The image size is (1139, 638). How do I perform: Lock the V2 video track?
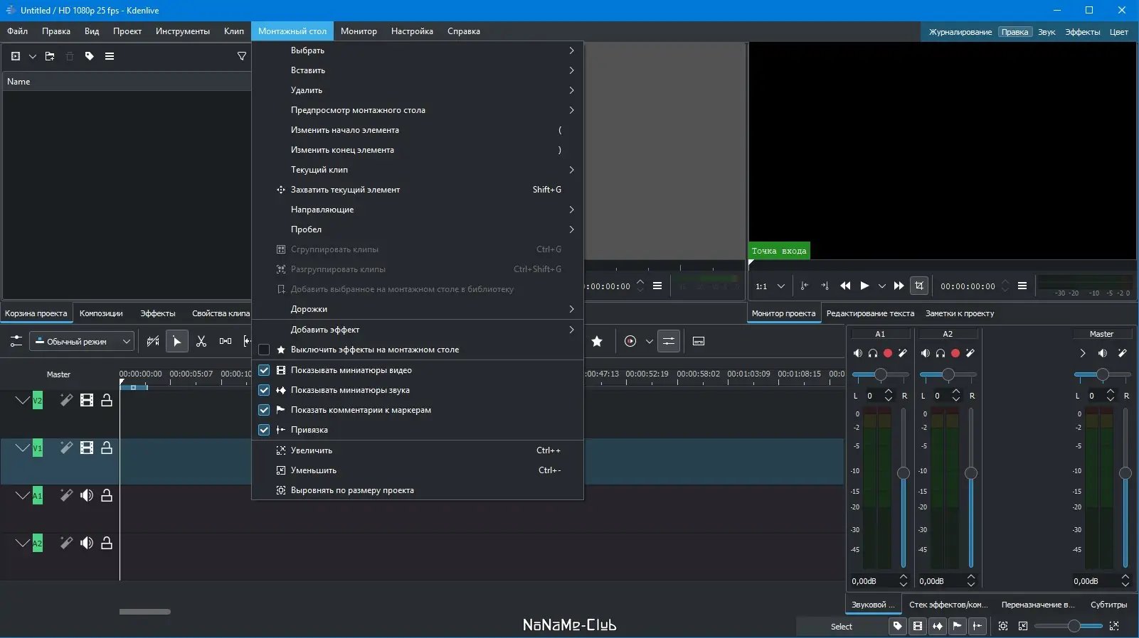pyautogui.click(x=107, y=401)
